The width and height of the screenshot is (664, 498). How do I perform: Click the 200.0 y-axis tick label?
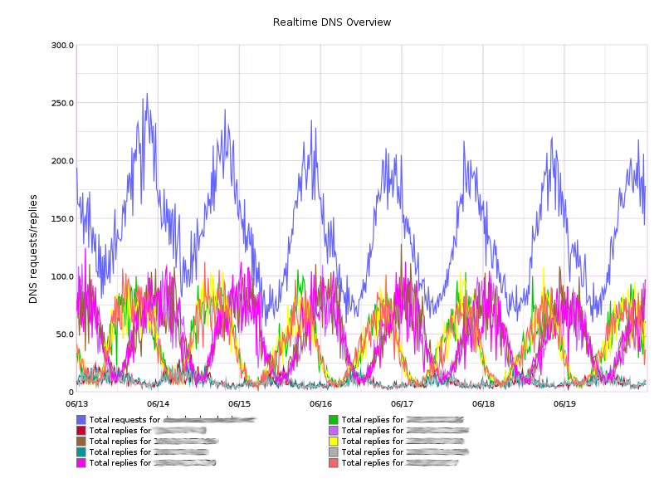click(x=62, y=161)
